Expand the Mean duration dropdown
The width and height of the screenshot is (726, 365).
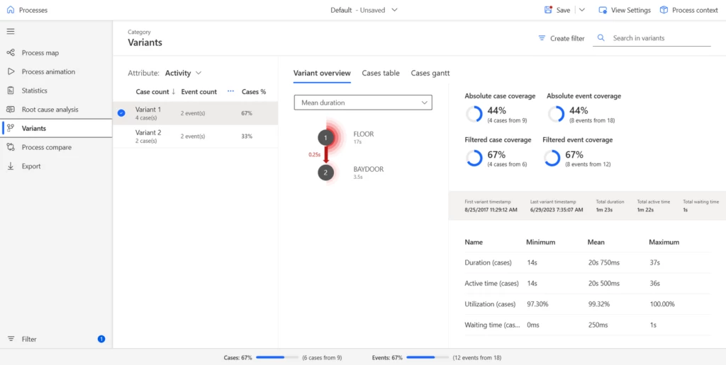pos(362,103)
